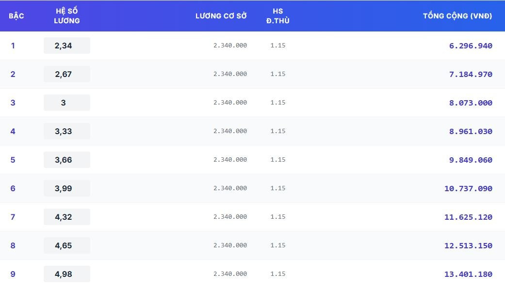This screenshot has height=288, width=505.
Task: Click the BẬC column header
Action: 16,16
